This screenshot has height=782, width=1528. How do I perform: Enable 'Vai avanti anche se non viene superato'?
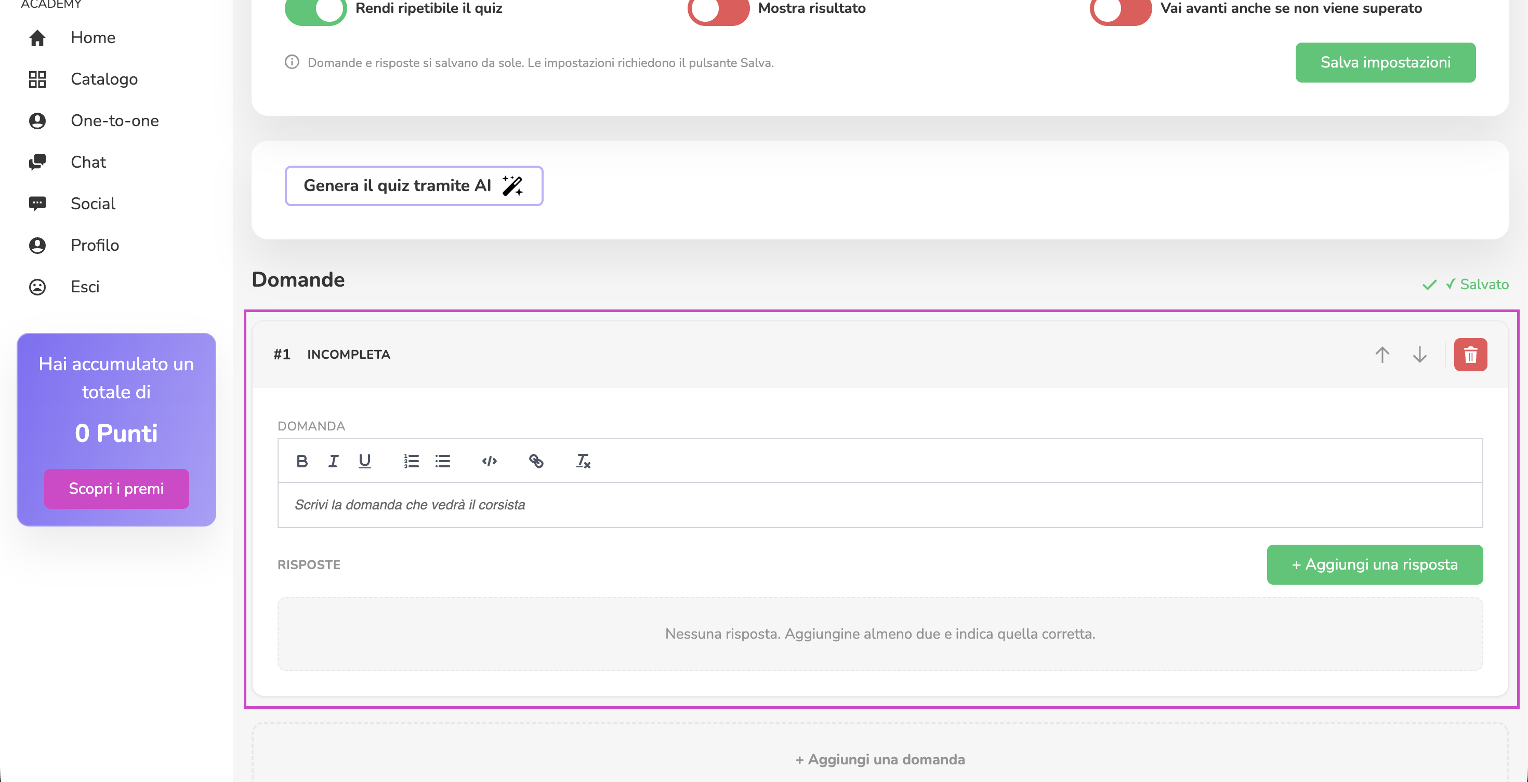(x=1121, y=9)
